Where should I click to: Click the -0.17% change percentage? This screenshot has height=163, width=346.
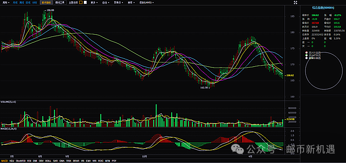click(337, 15)
